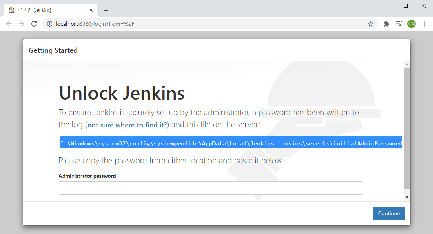Click the highlighted initialAdminPassword file path
The image size is (433, 234).
(x=231, y=142)
